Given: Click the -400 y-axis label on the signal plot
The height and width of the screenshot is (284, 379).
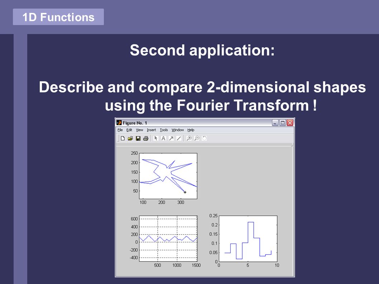Looking at the screenshot, I should [133, 257].
